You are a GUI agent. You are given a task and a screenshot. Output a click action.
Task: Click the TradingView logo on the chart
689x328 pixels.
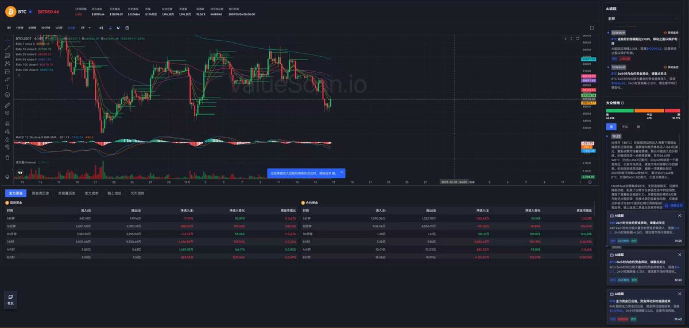pyautogui.click(x=19, y=172)
